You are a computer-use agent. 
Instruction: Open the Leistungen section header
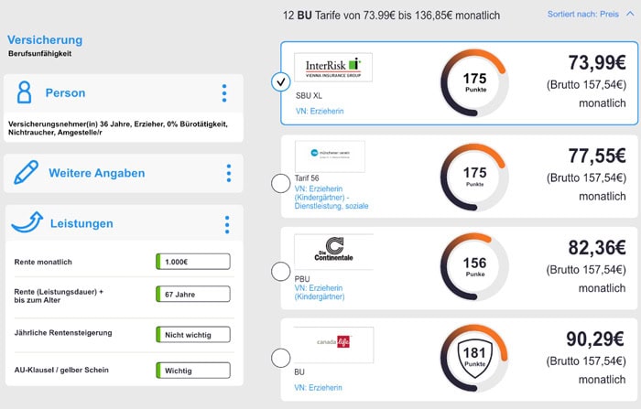(x=125, y=223)
